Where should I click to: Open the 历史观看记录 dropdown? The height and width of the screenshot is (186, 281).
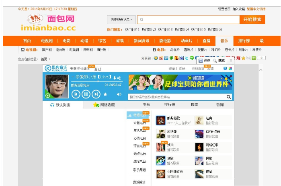[121, 20]
